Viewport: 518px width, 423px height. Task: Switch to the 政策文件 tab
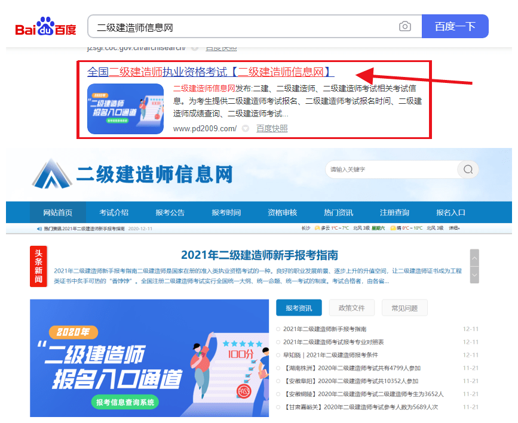click(x=351, y=307)
